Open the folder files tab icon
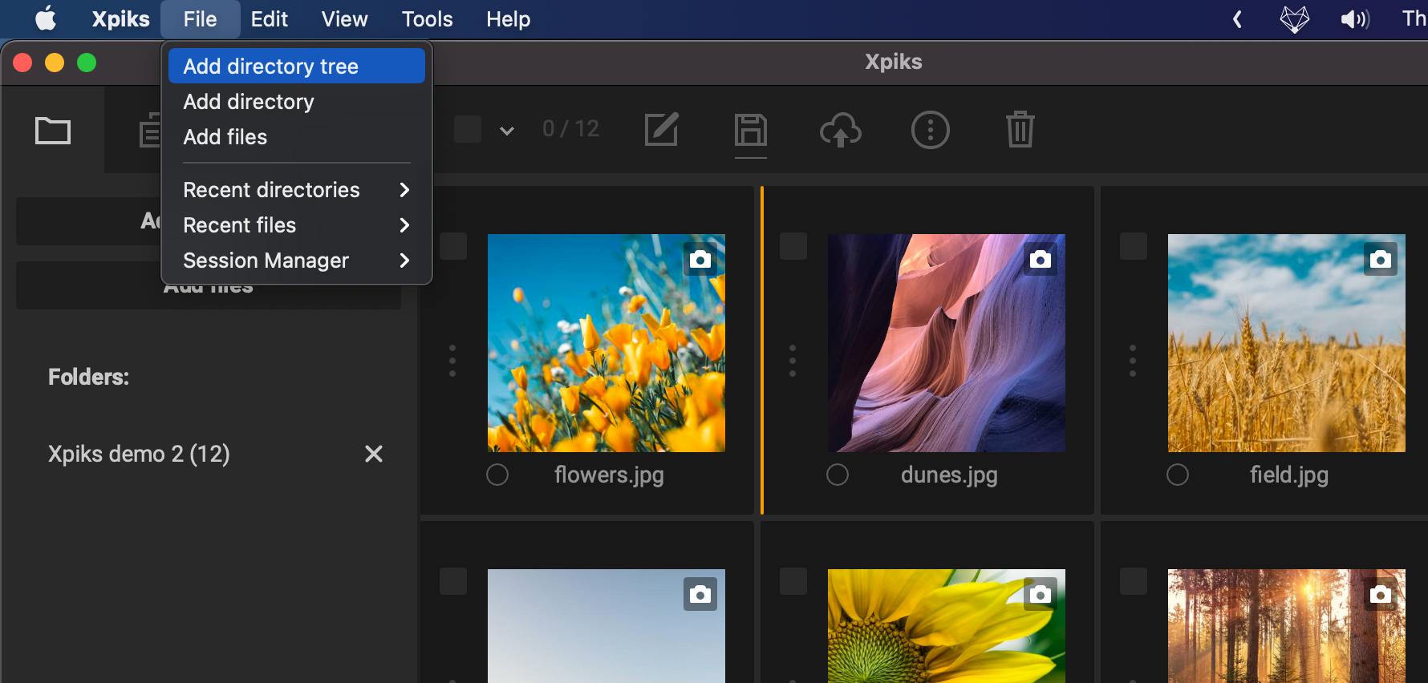 [53, 131]
